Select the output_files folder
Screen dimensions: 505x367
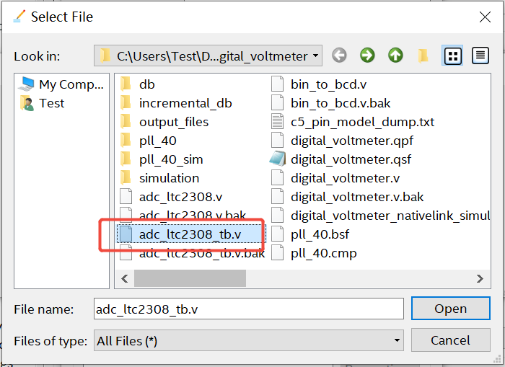(164, 122)
